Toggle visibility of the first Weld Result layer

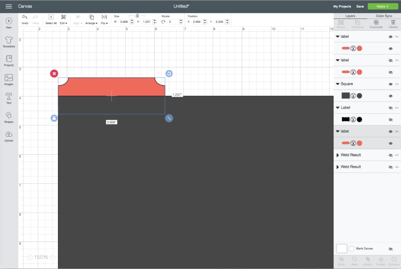[x=390, y=155]
